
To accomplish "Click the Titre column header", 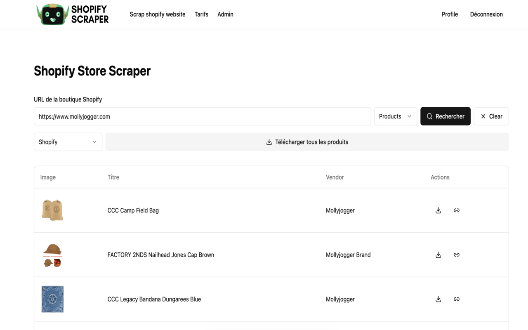I will coord(113,177).
